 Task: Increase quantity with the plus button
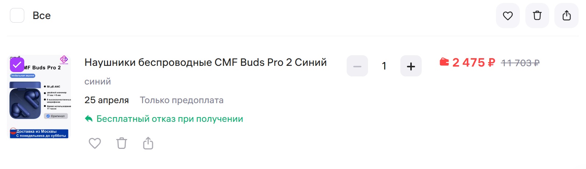pos(411,66)
